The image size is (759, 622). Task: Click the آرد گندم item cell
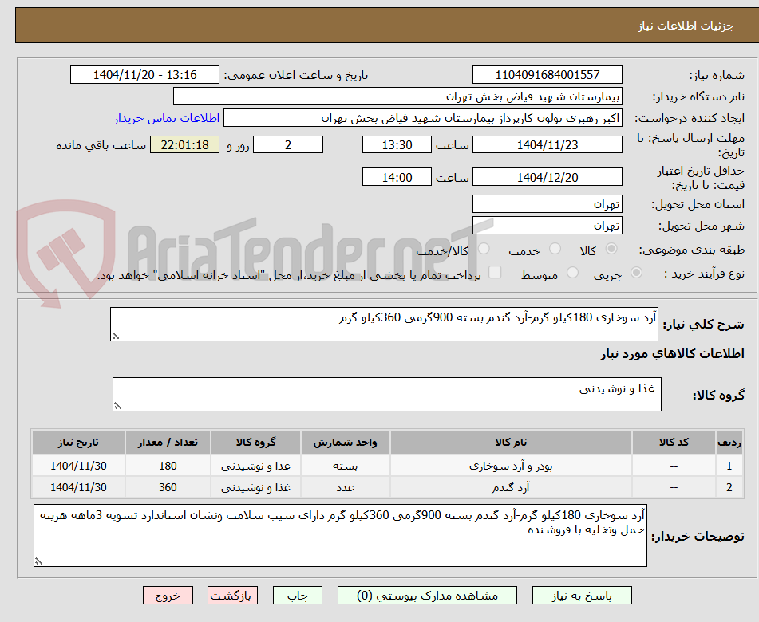click(511, 487)
